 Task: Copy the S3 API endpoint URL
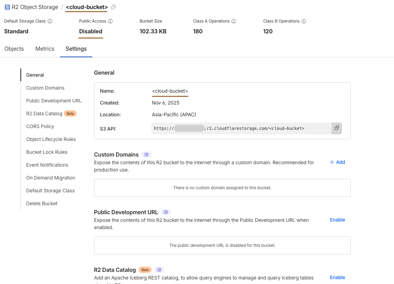pos(336,128)
